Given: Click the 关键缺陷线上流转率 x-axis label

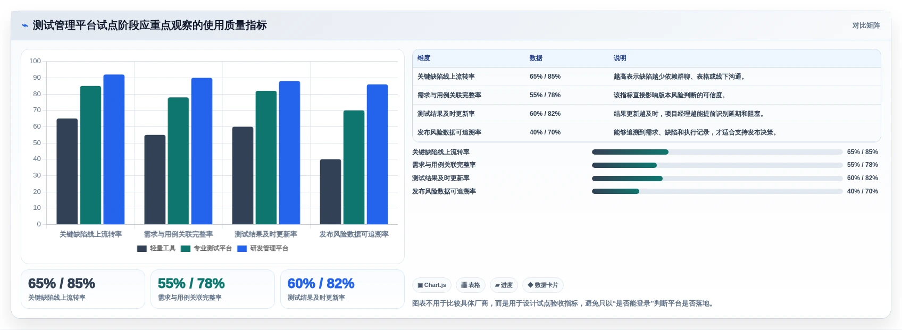Looking at the screenshot, I should coord(90,234).
